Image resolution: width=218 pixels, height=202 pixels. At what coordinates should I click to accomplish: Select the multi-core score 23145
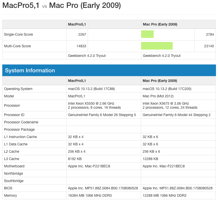tap(209, 46)
